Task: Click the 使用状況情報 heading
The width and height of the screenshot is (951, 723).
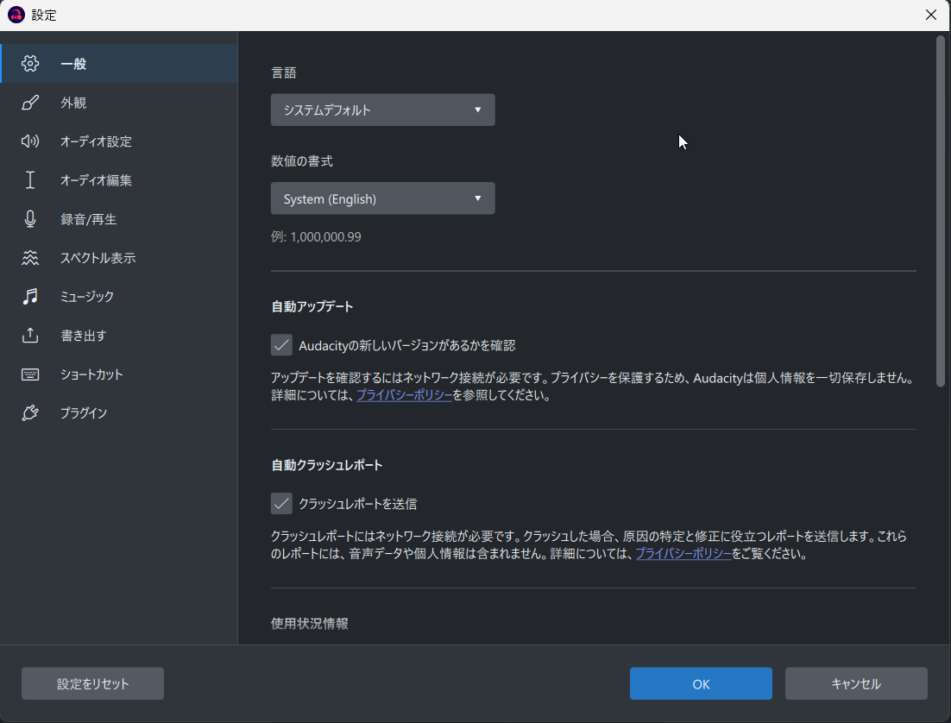Action: tap(309, 624)
